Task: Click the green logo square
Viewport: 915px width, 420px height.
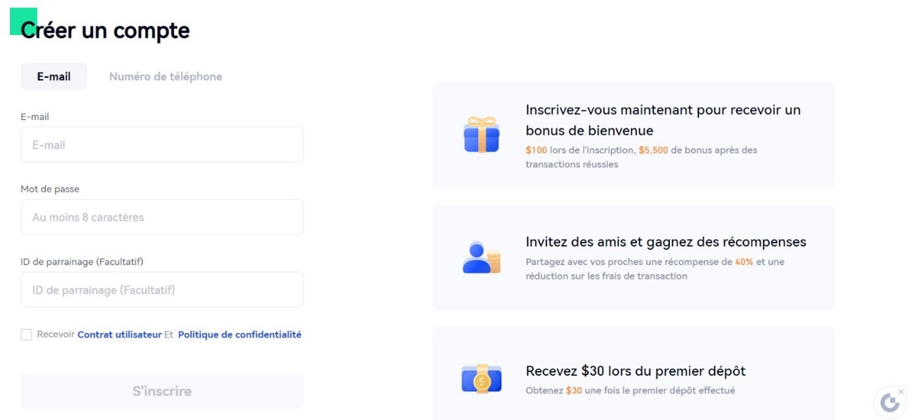Action: coord(23,21)
